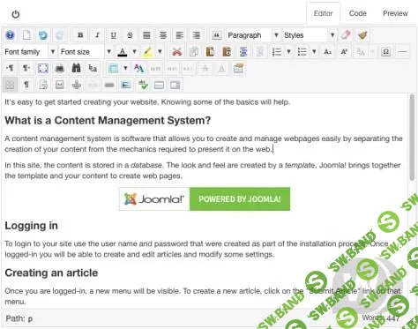
Task: Center align the paragraph
Action: click(163, 35)
